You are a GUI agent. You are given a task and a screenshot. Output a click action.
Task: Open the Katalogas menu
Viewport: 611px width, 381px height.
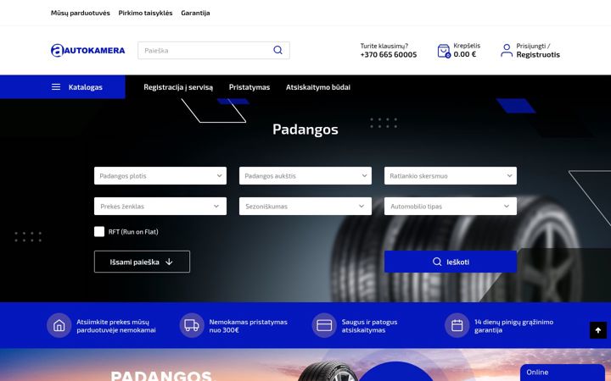pyautogui.click(x=63, y=87)
